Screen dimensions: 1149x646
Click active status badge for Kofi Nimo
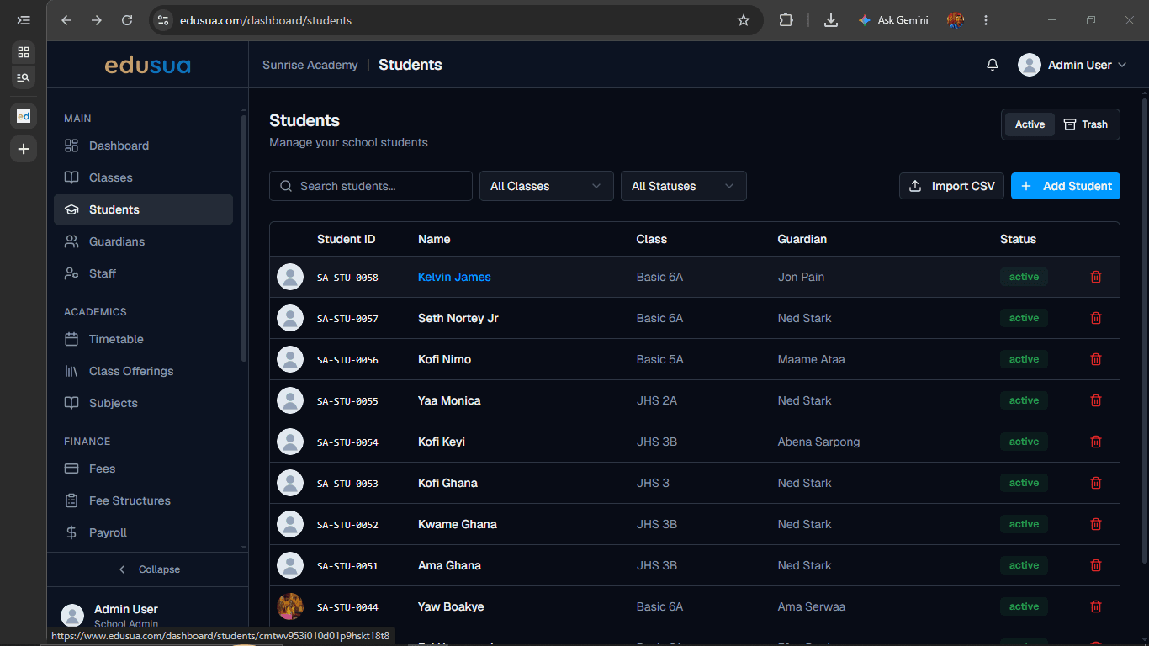tap(1024, 359)
